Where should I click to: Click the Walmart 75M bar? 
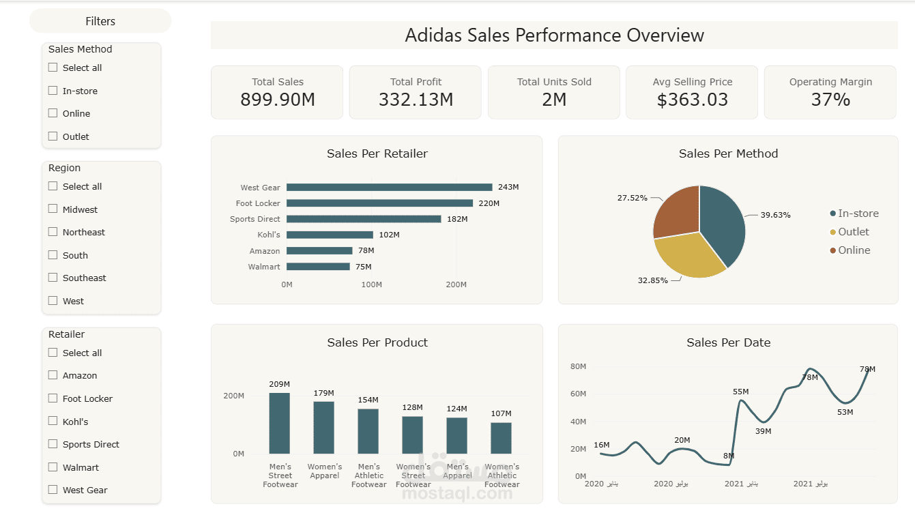318,267
